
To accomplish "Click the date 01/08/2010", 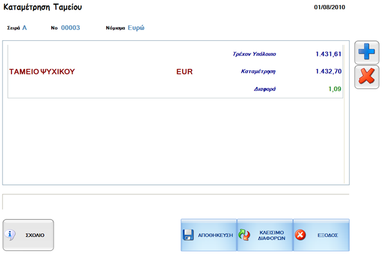I will click(329, 7).
